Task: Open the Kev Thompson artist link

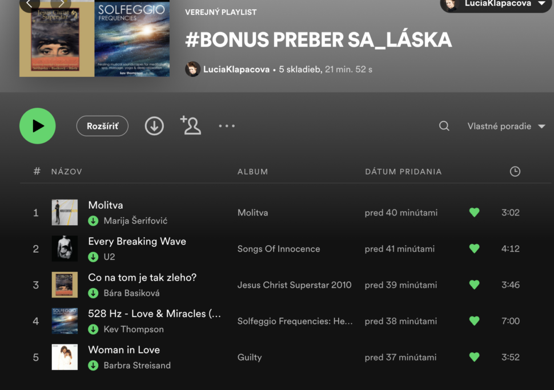Action: (134, 330)
